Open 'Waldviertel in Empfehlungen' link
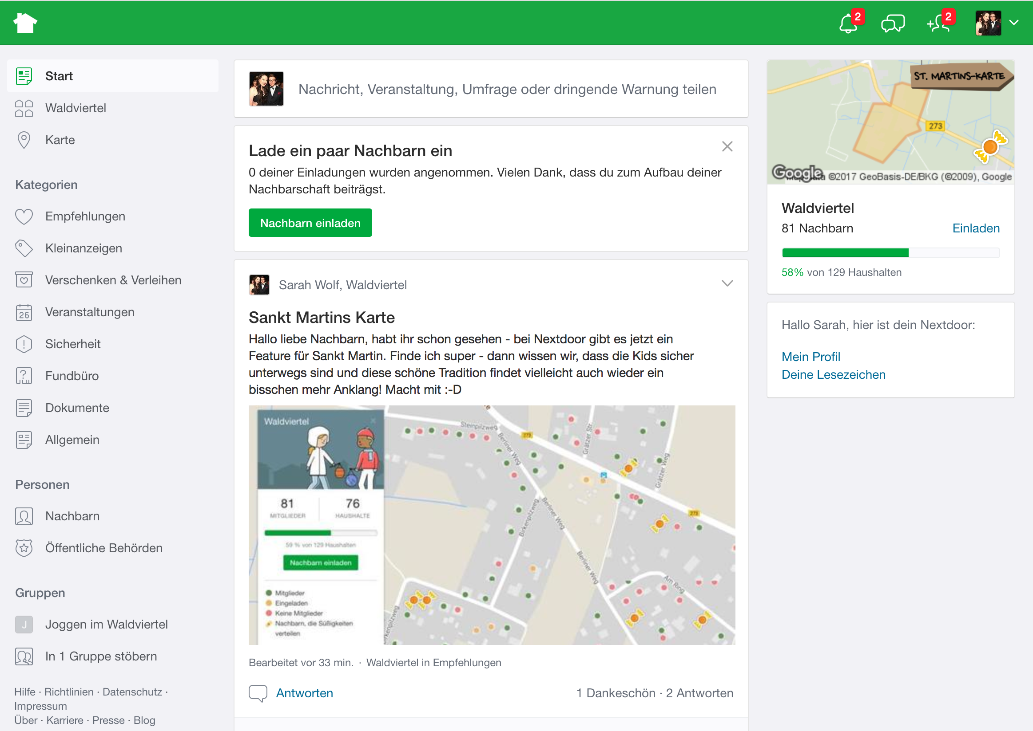This screenshot has height=731, width=1033. [x=433, y=663]
